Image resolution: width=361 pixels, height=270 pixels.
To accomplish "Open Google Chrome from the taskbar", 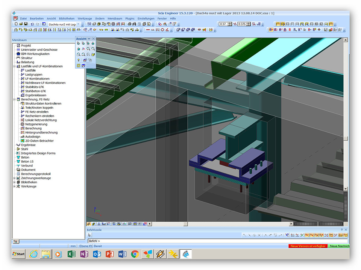I will [135, 254].
